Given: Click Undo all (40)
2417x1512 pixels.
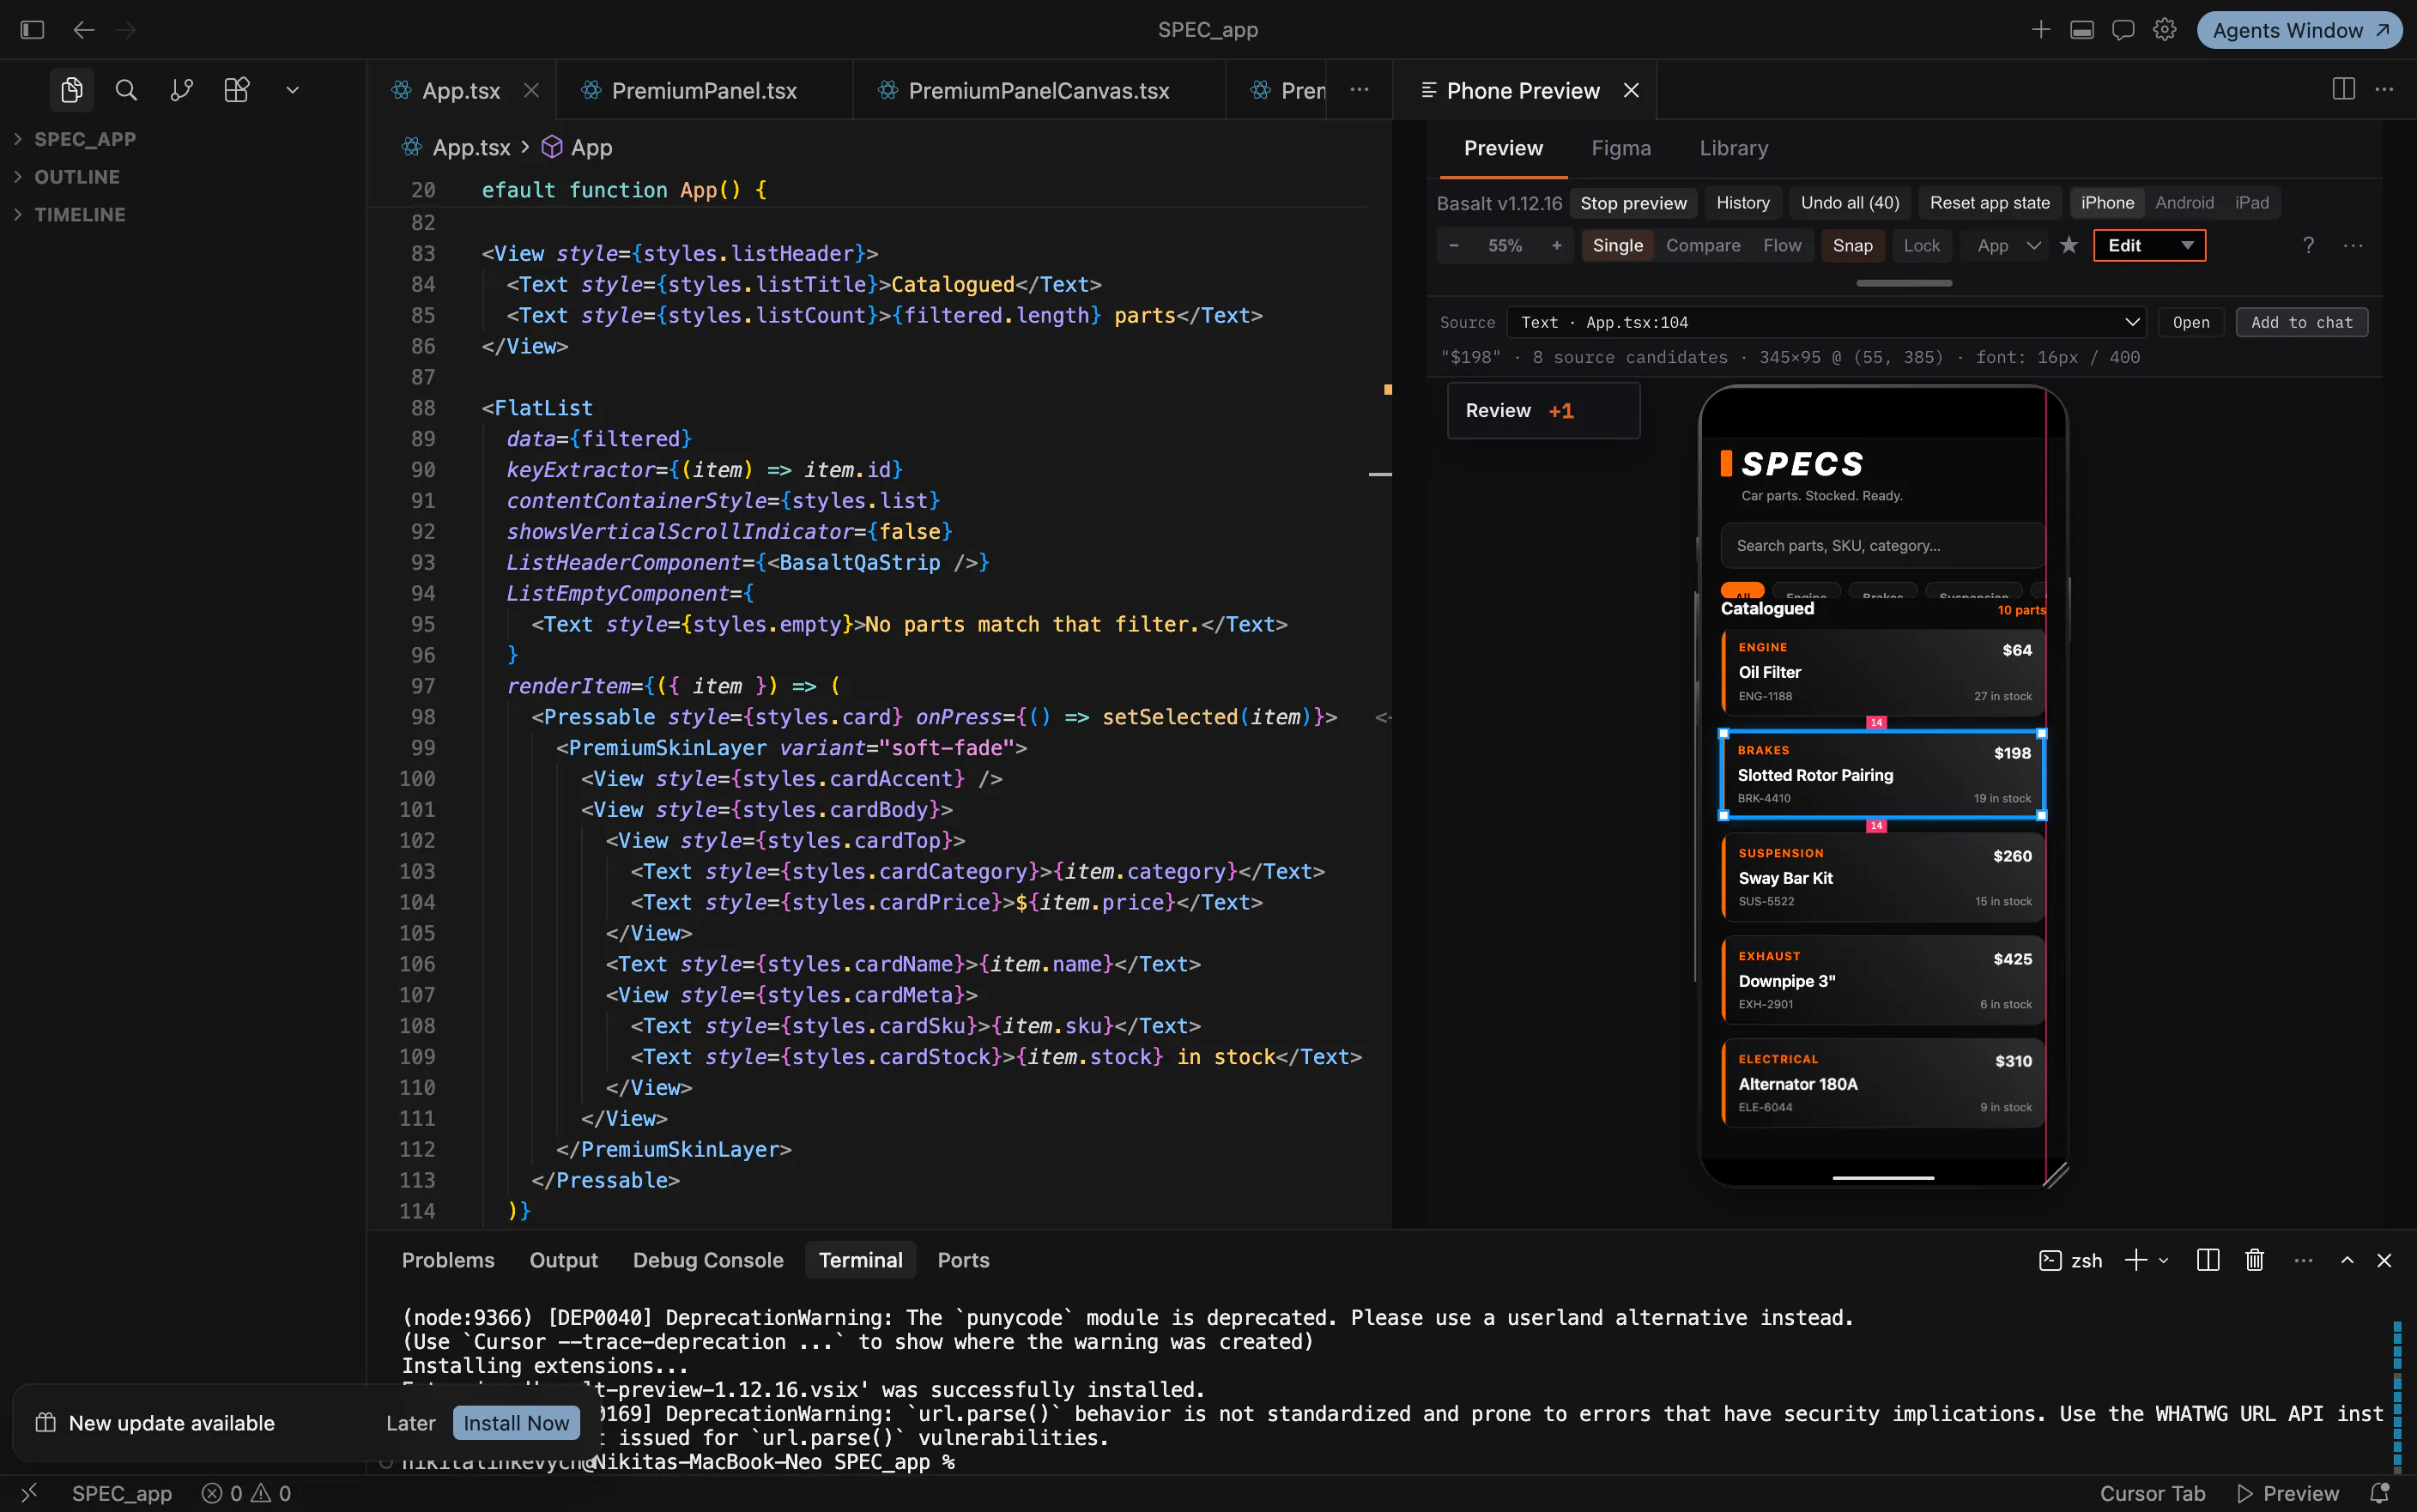Looking at the screenshot, I should [1850, 203].
